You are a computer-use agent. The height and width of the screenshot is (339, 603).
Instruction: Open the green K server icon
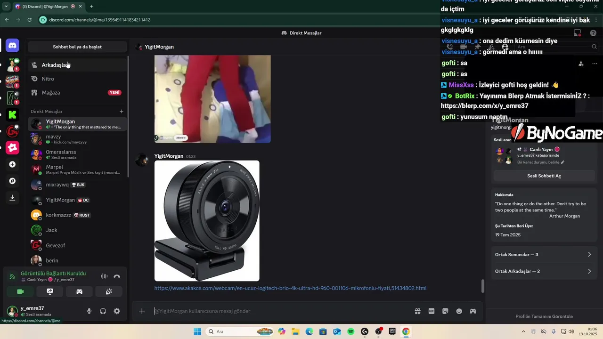[x=13, y=114]
